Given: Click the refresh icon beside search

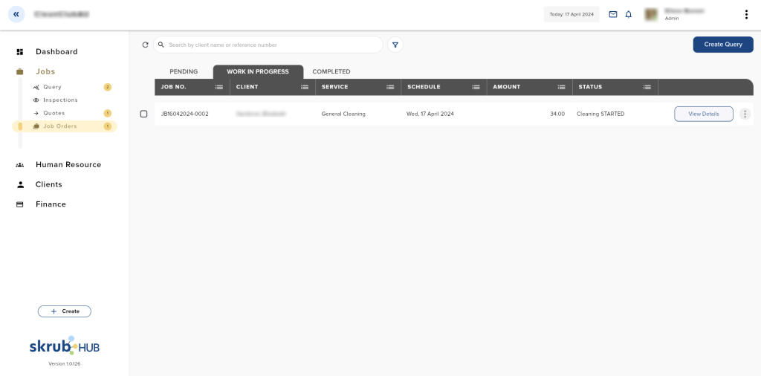Looking at the screenshot, I should (x=145, y=45).
